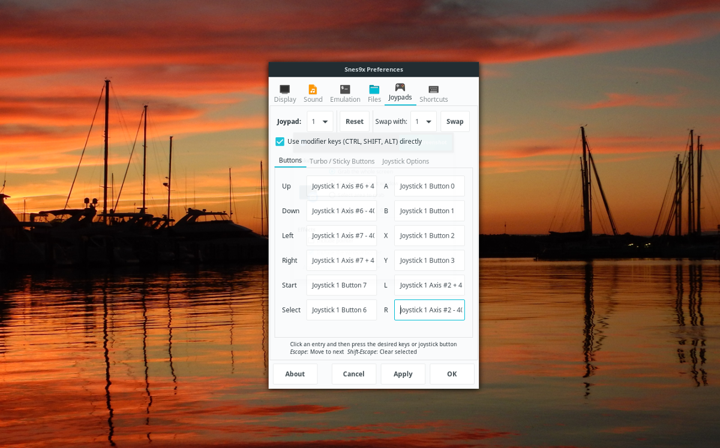Click the R button binding field

(430, 310)
